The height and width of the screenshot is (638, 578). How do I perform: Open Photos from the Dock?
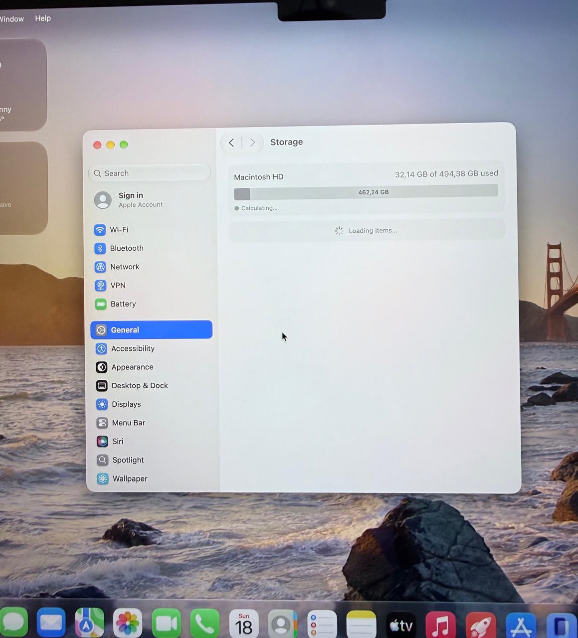pyautogui.click(x=128, y=623)
